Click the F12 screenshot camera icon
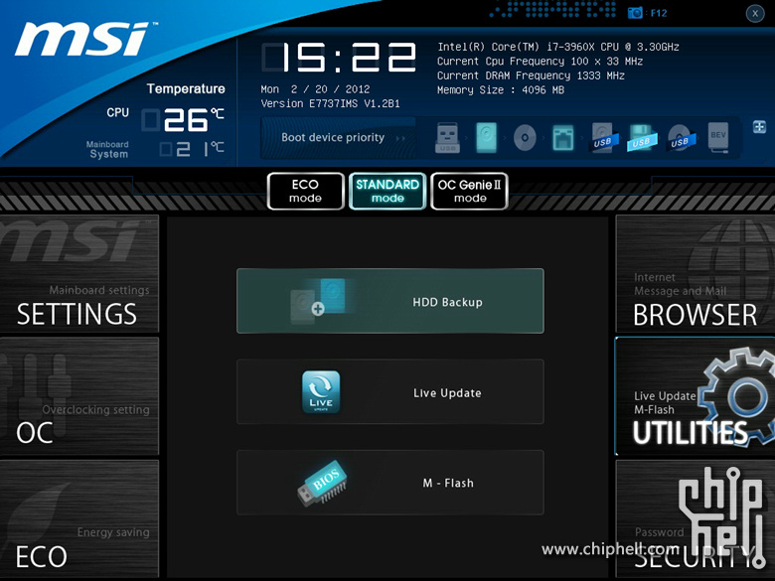 point(635,13)
